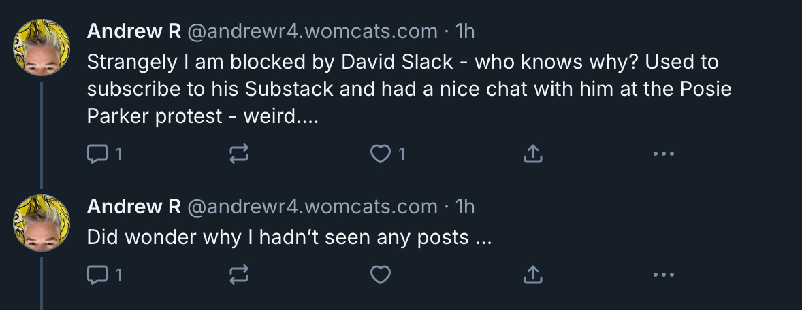
Task: Like the 'Did wonder why' post
Action: click(380, 275)
